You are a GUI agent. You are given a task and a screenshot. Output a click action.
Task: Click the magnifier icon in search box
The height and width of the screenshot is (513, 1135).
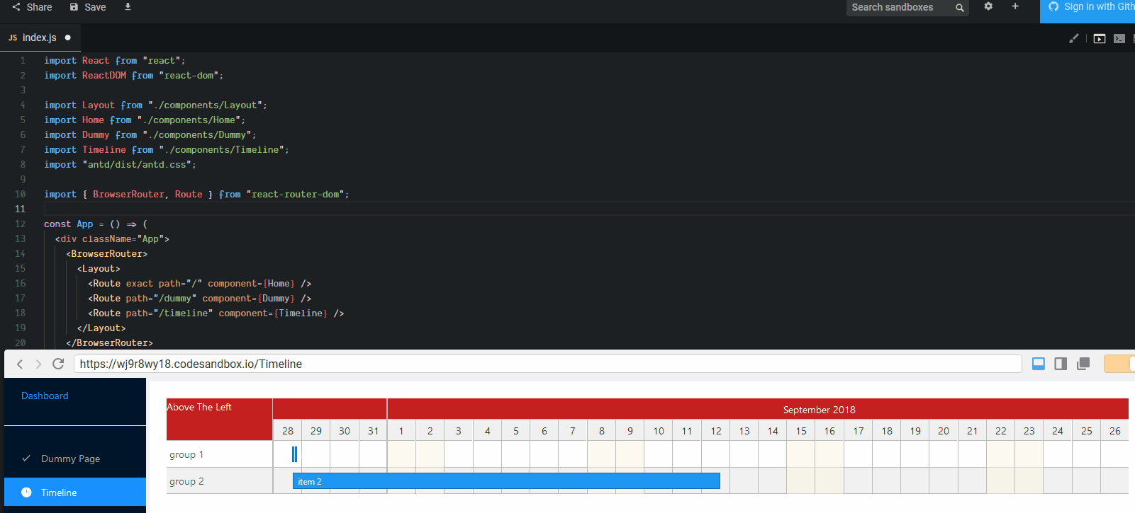click(x=960, y=8)
